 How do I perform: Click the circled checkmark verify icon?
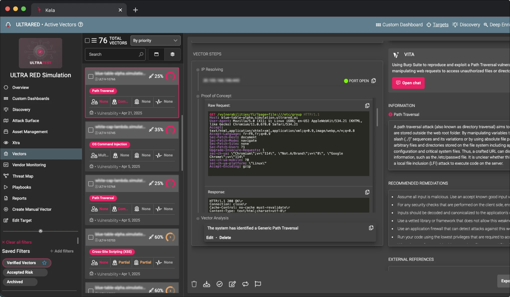pyautogui.click(x=219, y=284)
